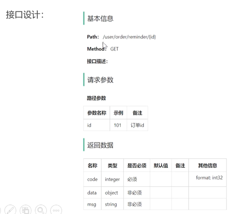Image resolution: width=238 pixels, height=214 pixels.
Task: Click the 示例 column header
Action: pos(118,113)
